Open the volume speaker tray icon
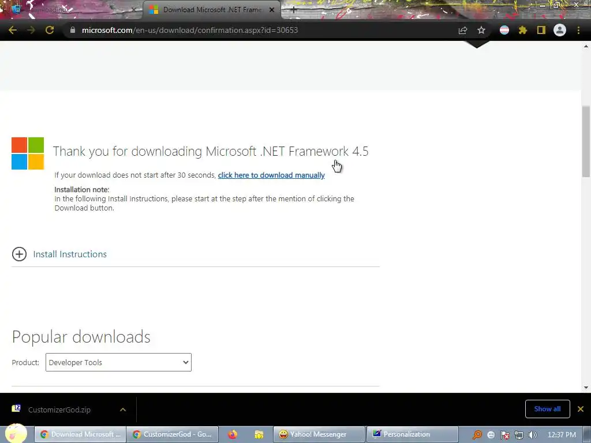Viewport: 591px width, 443px height. pyautogui.click(x=532, y=435)
